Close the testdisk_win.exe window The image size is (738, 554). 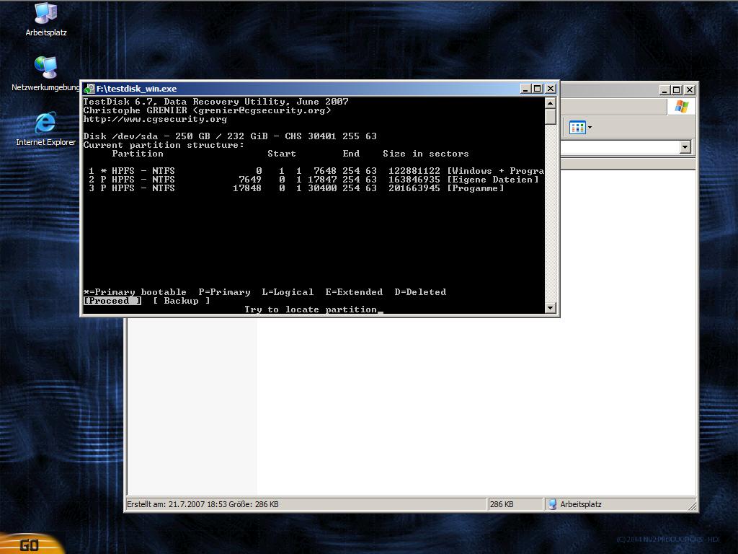(550, 89)
